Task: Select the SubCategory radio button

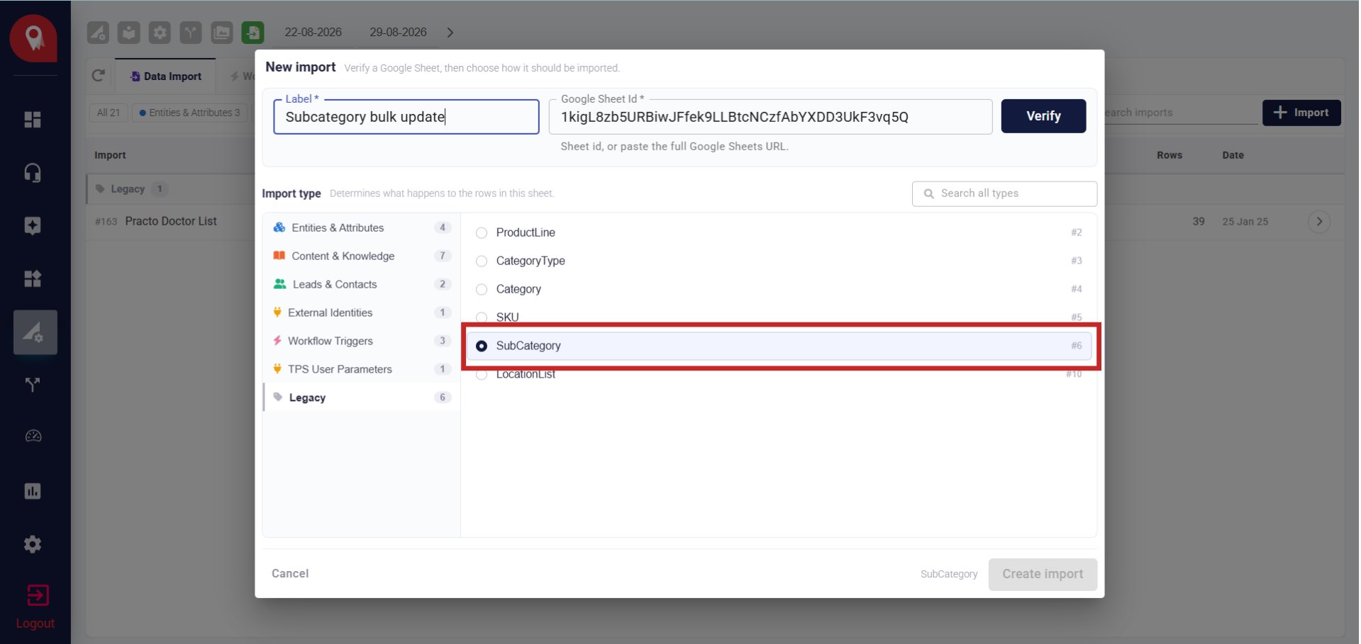Action: [x=482, y=346]
